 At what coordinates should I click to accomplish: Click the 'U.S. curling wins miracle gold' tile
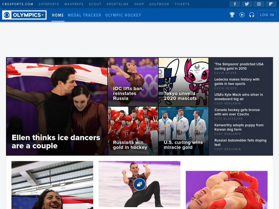(183, 145)
